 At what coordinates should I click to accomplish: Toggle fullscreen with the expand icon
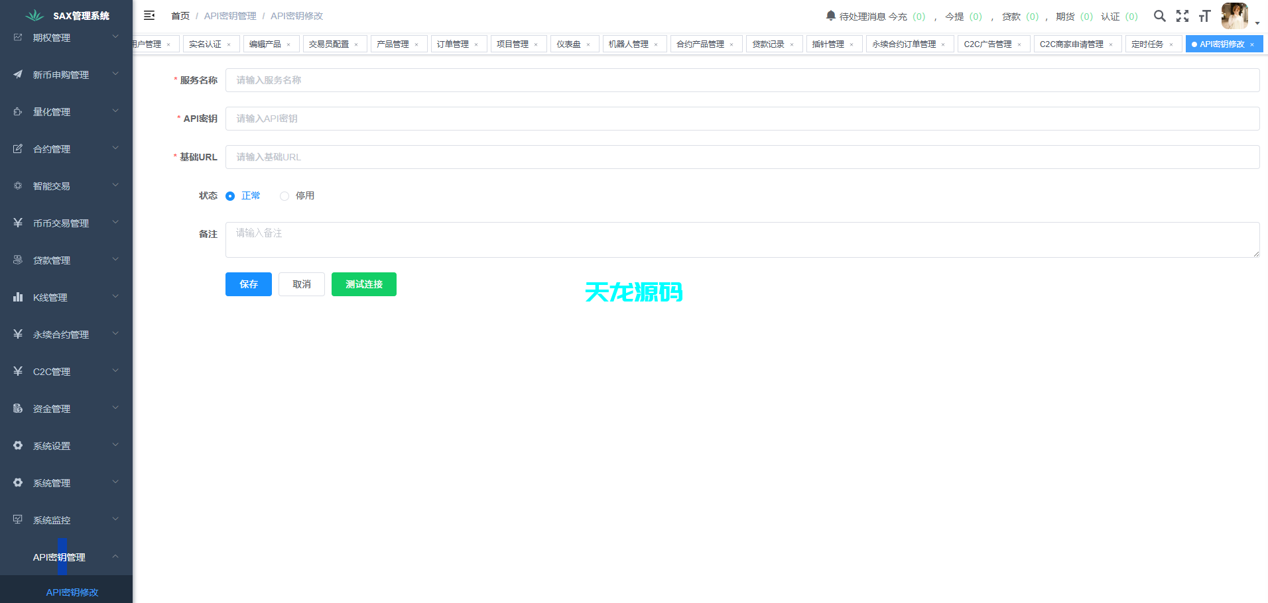(1183, 16)
